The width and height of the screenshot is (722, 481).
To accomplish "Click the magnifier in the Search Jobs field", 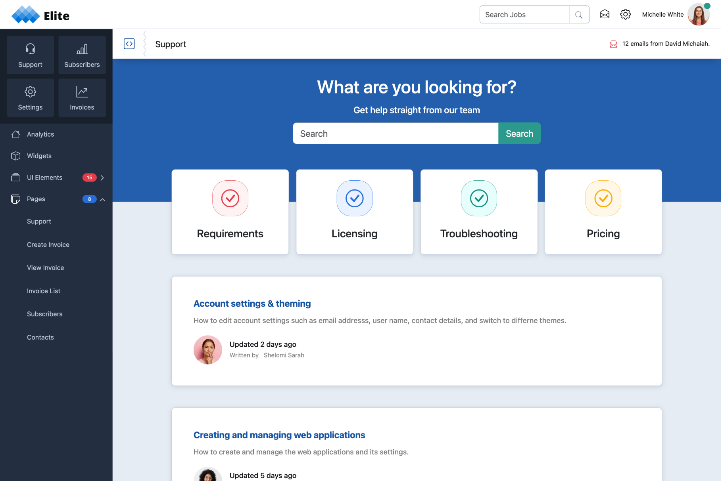I will pyautogui.click(x=579, y=14).
